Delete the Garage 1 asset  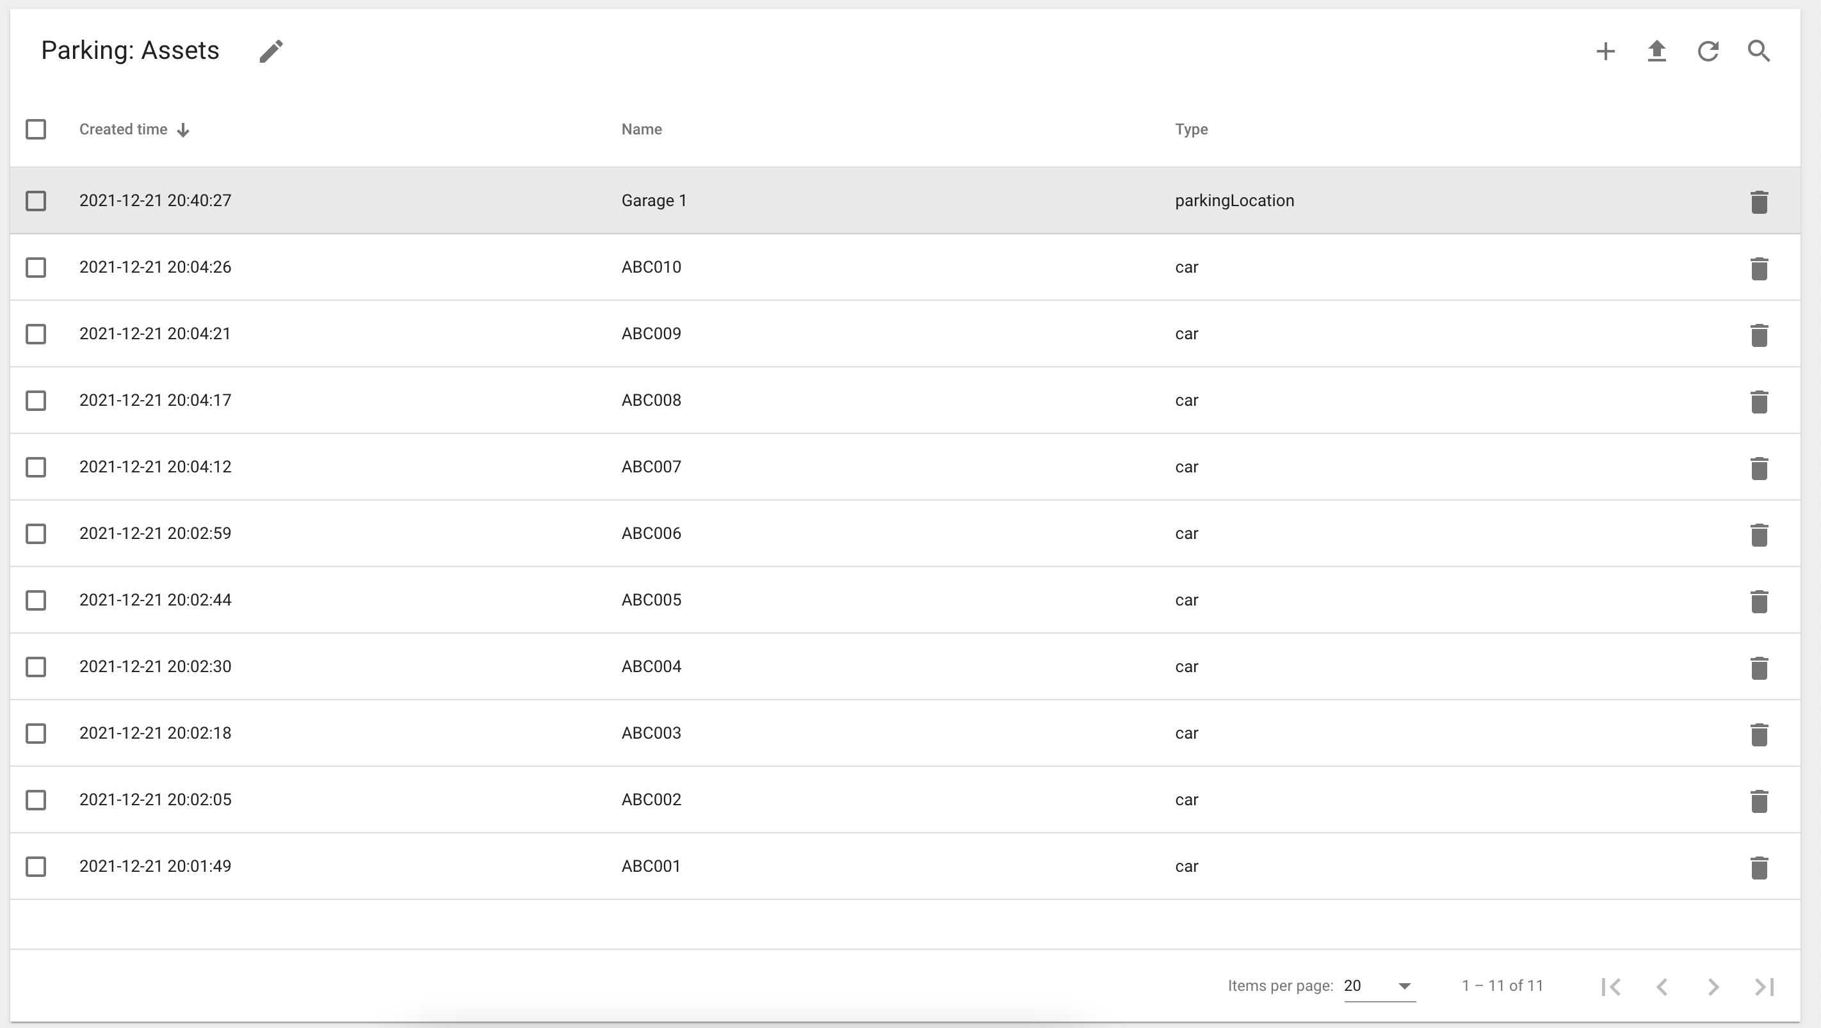pyautogui.click(x=1759, y=202)
